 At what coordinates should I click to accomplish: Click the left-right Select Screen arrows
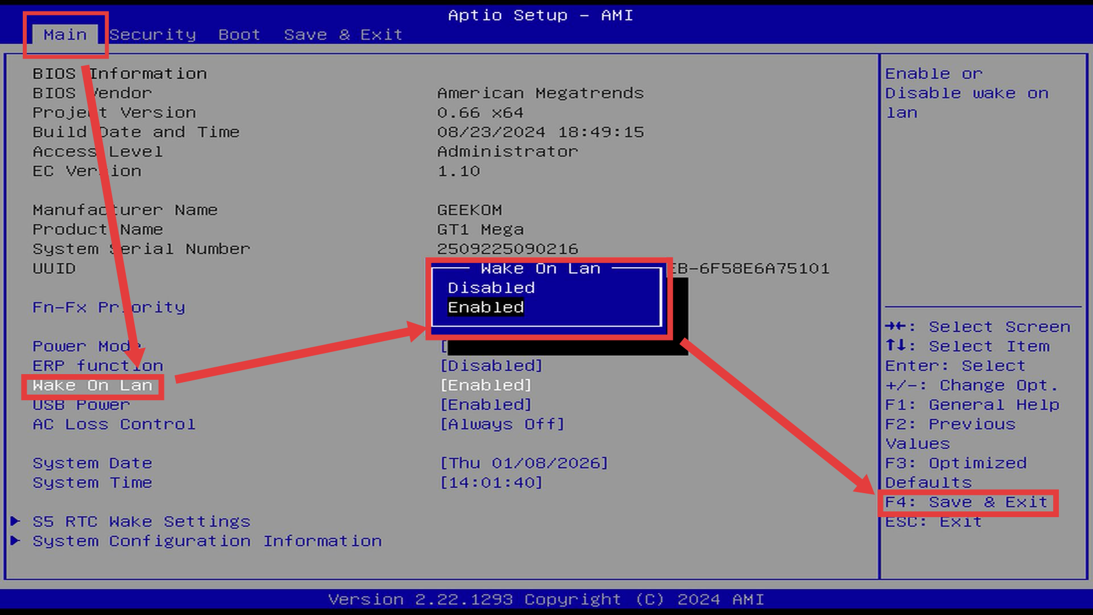click(x=895, y=326)
